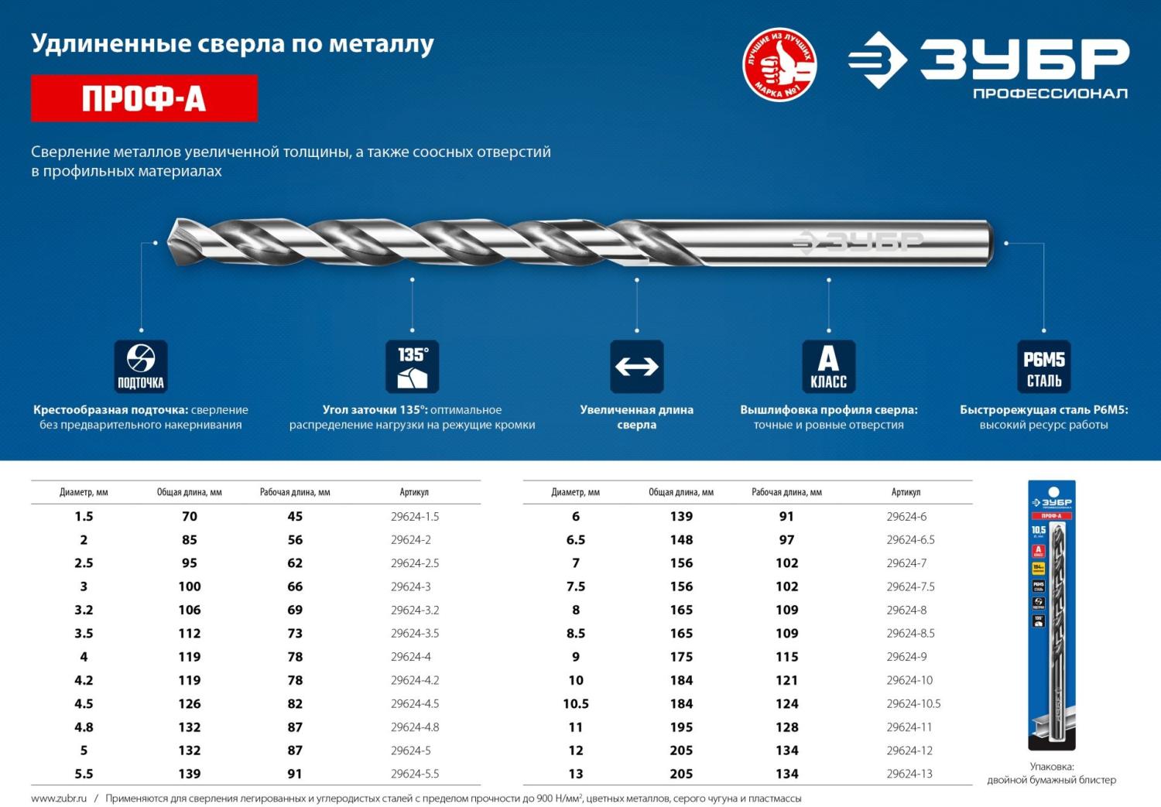Click the left table Артикул column header
1161x807 pixels.
(x=414, y=492)
